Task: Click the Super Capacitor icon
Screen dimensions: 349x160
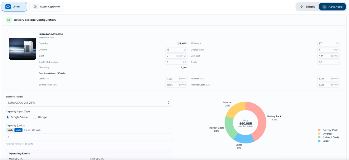Action: coord(35,7)
